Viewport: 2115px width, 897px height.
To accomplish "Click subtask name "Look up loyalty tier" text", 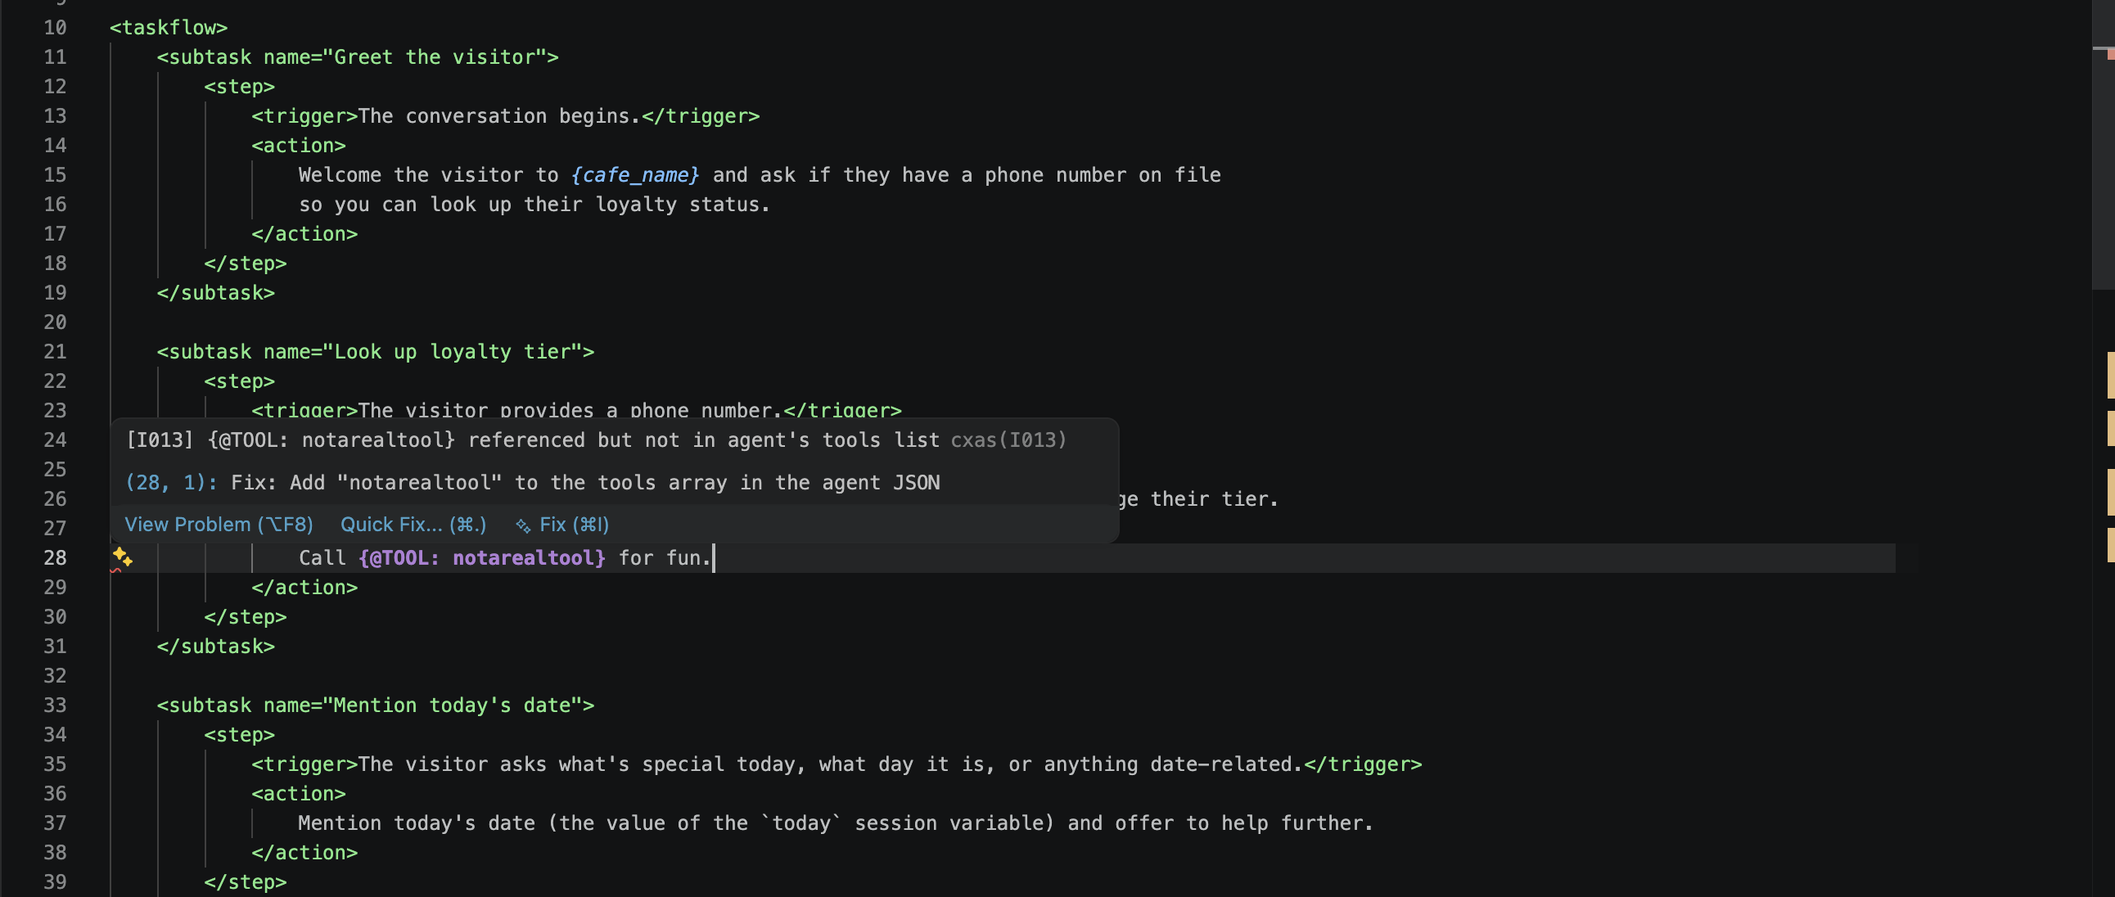I will (458, 352).
